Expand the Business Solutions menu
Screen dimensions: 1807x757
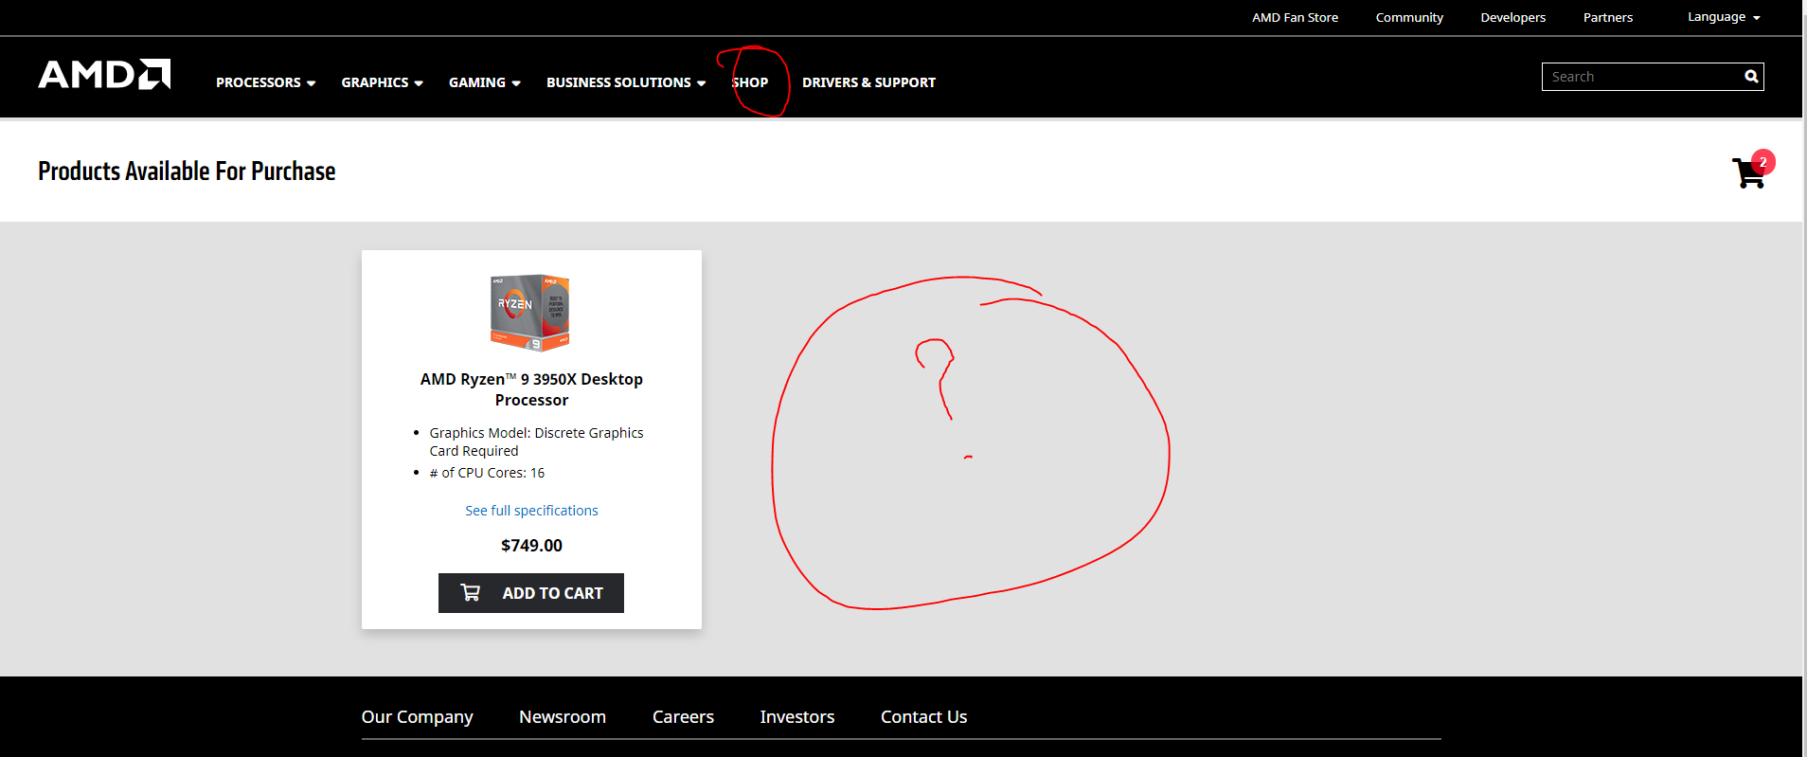626,82
